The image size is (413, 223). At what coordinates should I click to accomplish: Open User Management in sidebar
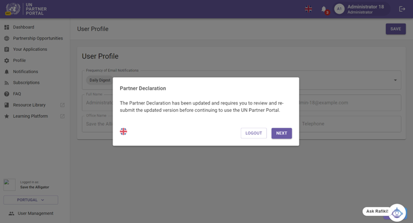pos(35,213)
